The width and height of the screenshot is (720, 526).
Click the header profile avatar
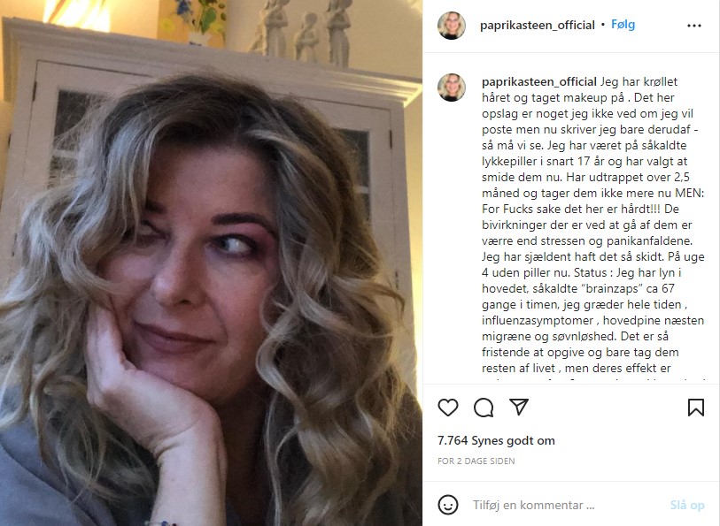[452, 26]
